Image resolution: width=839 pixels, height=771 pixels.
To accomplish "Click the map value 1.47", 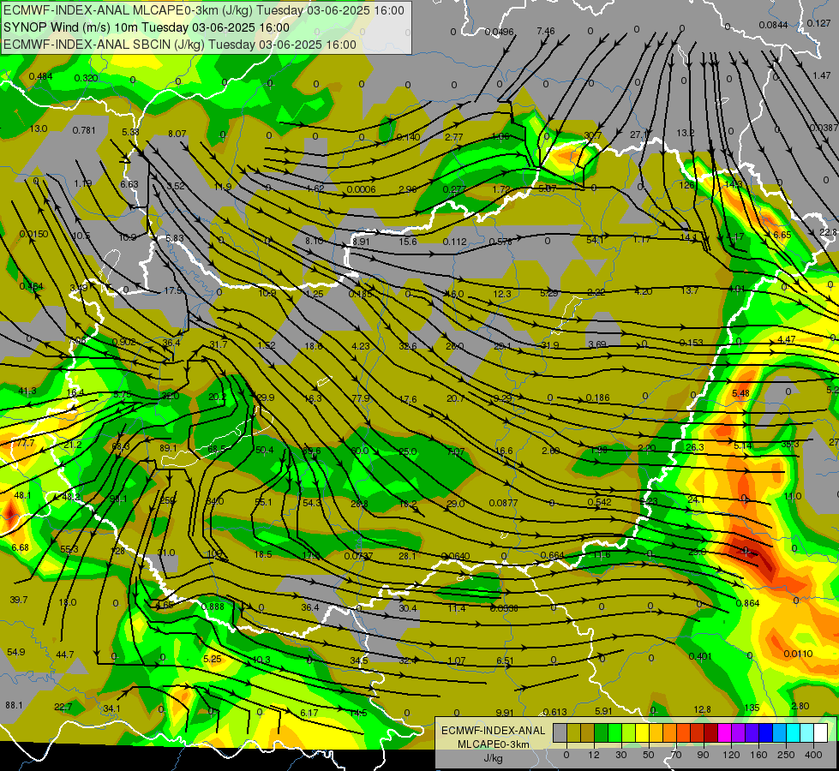I will (822, 76).
